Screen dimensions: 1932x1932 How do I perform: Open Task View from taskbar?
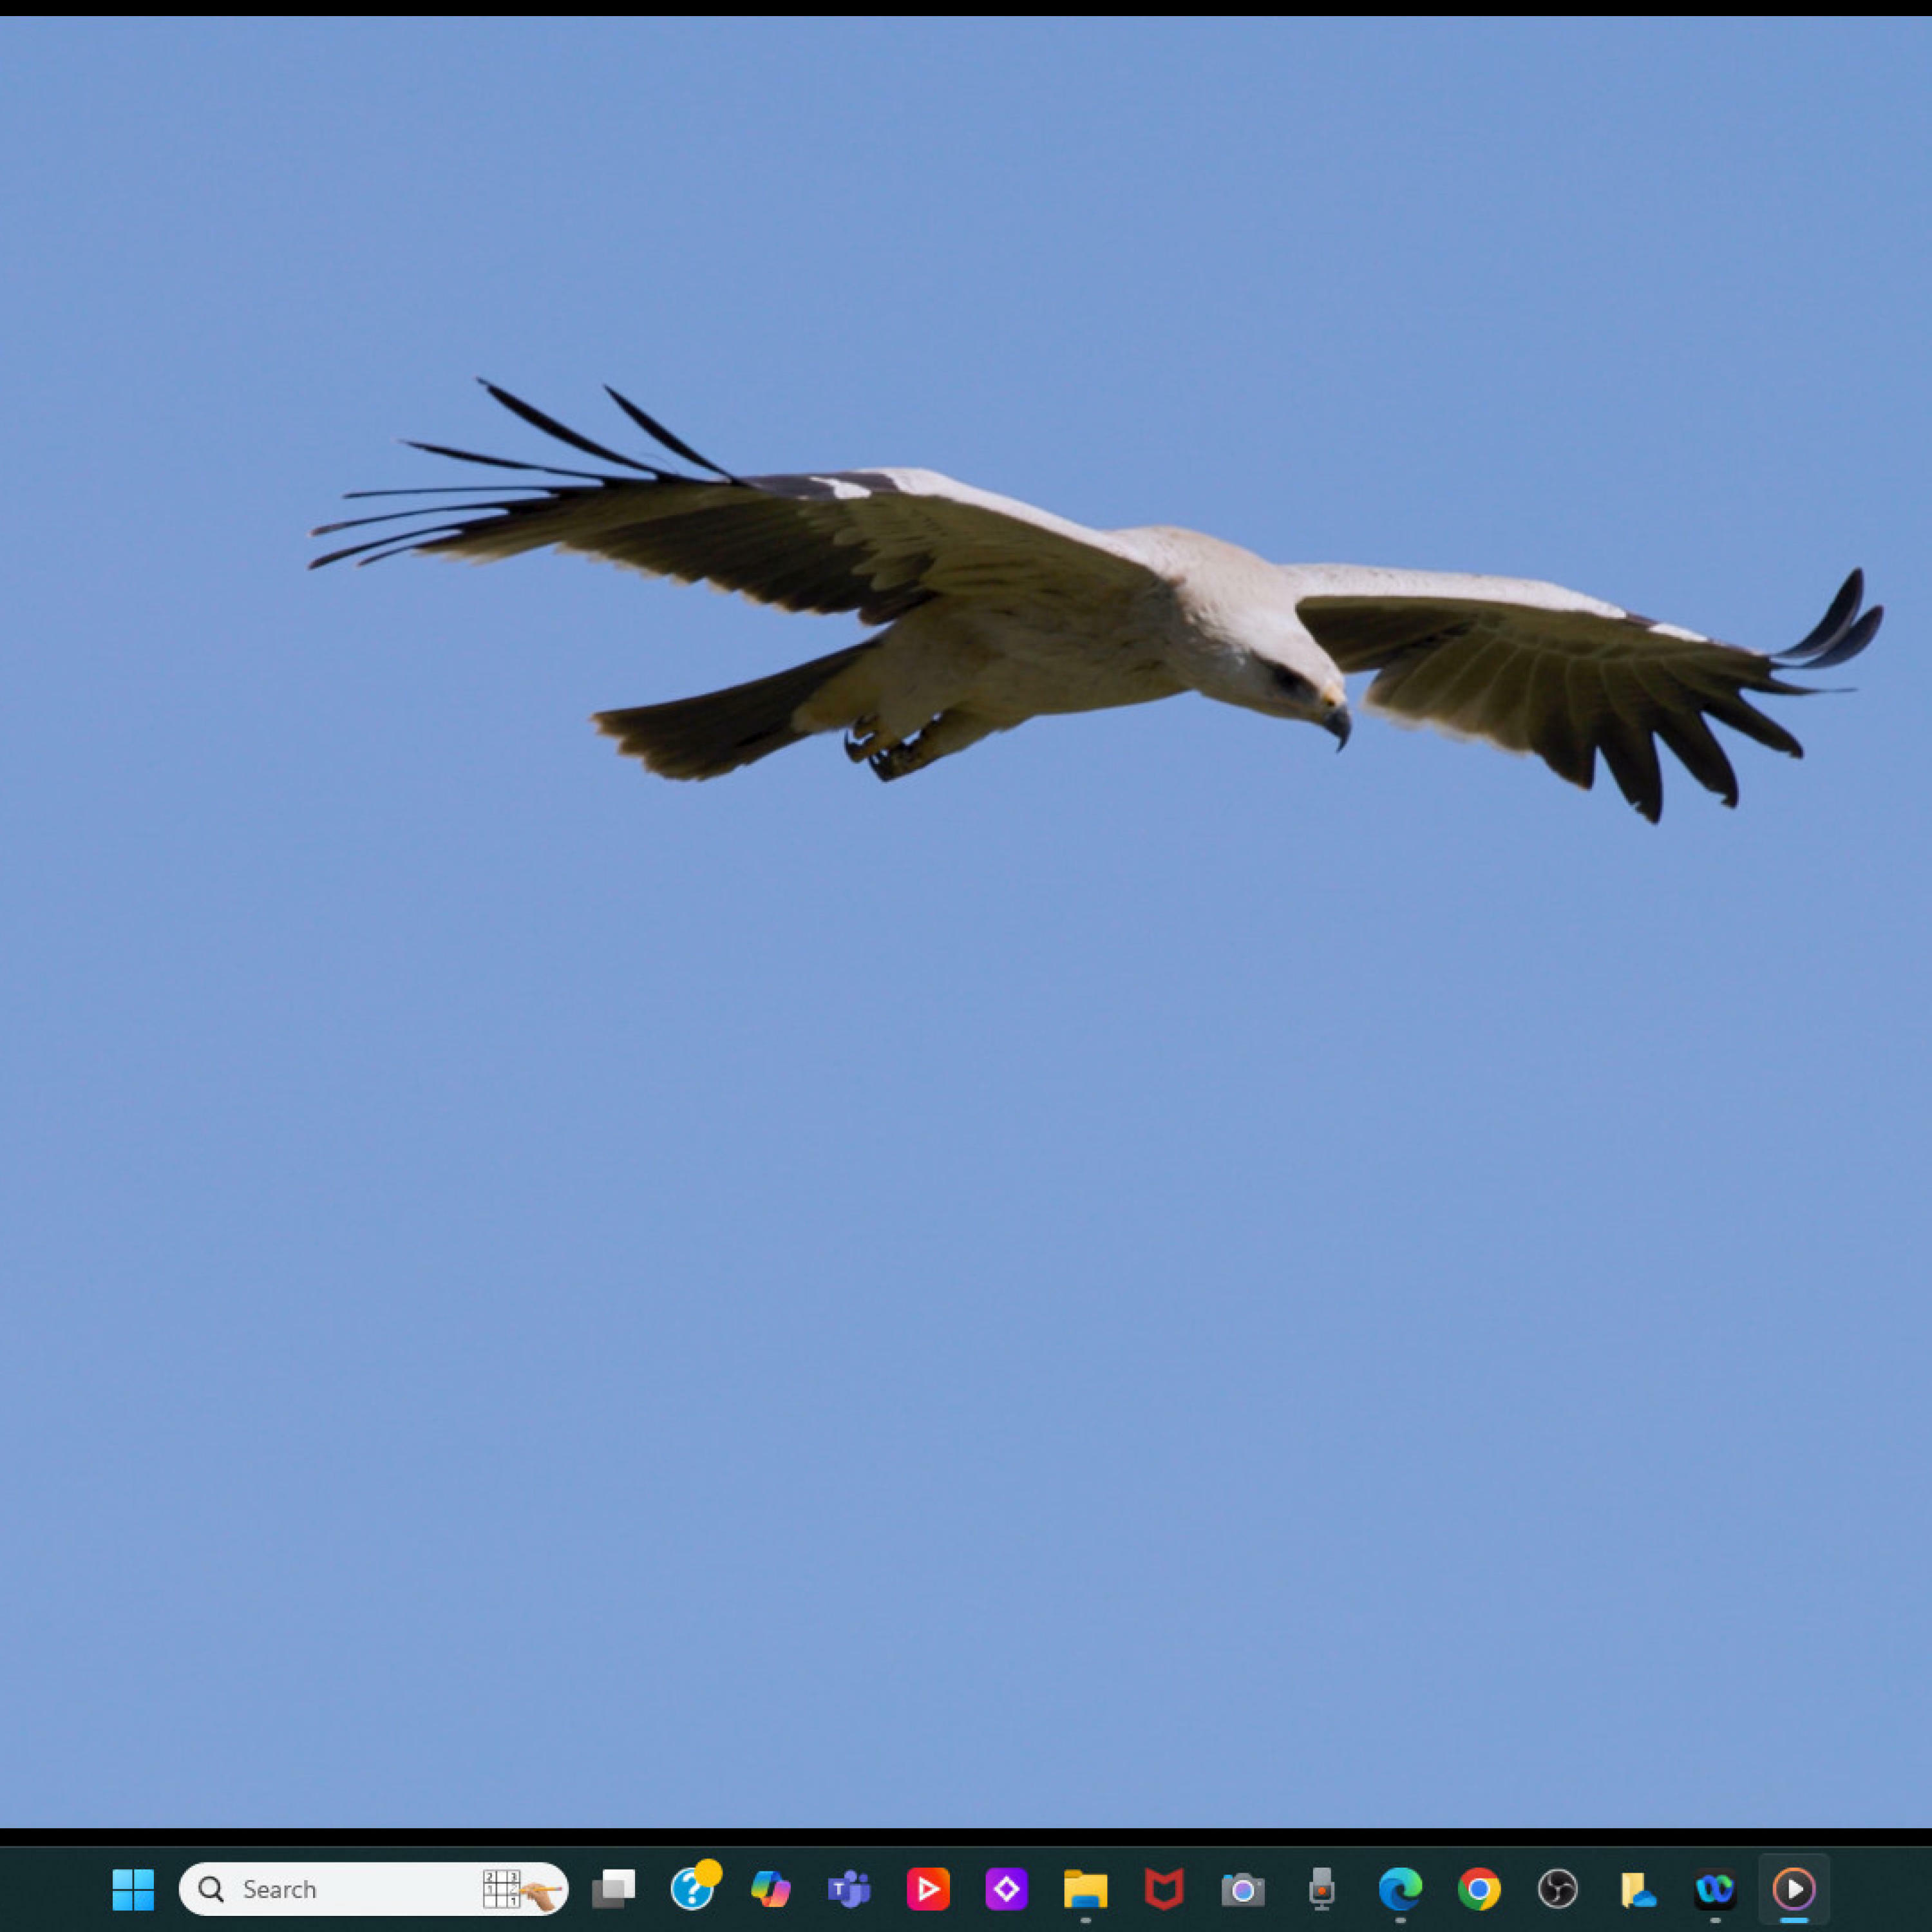click(613, 1889)
